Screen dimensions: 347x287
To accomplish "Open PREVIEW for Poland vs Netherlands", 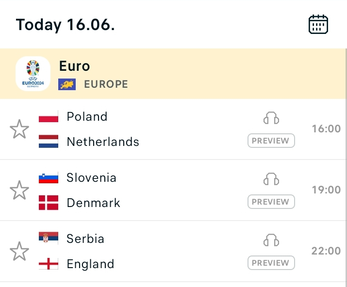I will [x=271, y=141].
